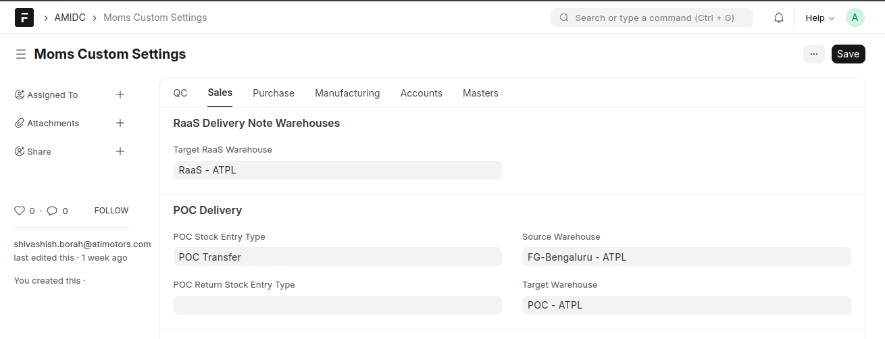Open the notifications bell
The height and width of the screenshot is (339, 885).
coord(779,18)
